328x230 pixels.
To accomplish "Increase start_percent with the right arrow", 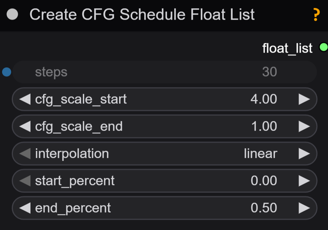I will 304,181.
